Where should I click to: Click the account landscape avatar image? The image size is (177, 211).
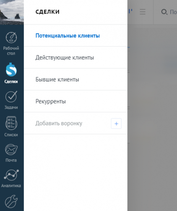(12, 12)
